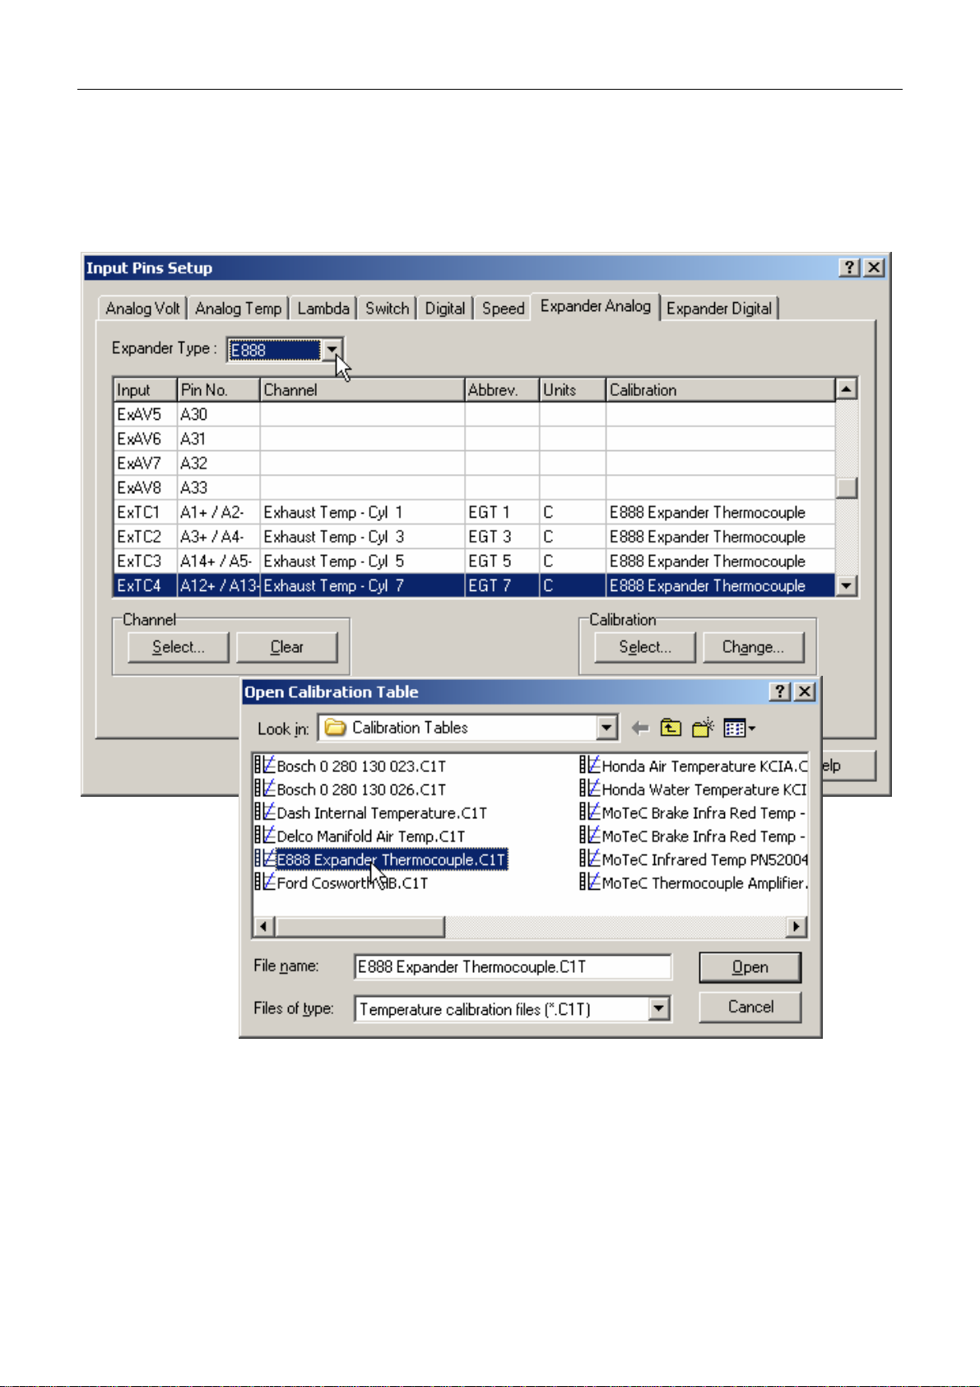Image resolution: width=980 pixels, height=1387 pixels.
Task: Click Open in the calibration table dialog
Action: click(750, 967)
